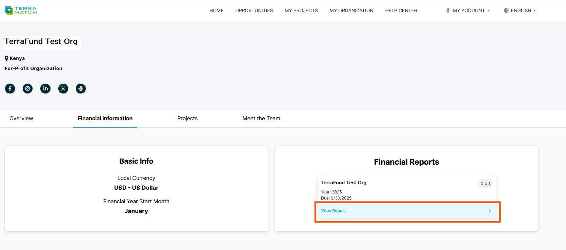The image size is (566, 250).
Task: Open the Meet the Team tab
Action: point(261,118)
